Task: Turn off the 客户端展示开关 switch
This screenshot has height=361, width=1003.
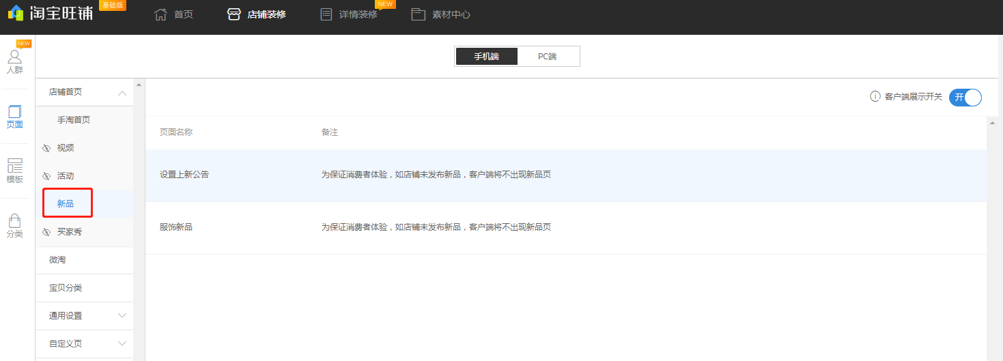Action: pos(965,97)
